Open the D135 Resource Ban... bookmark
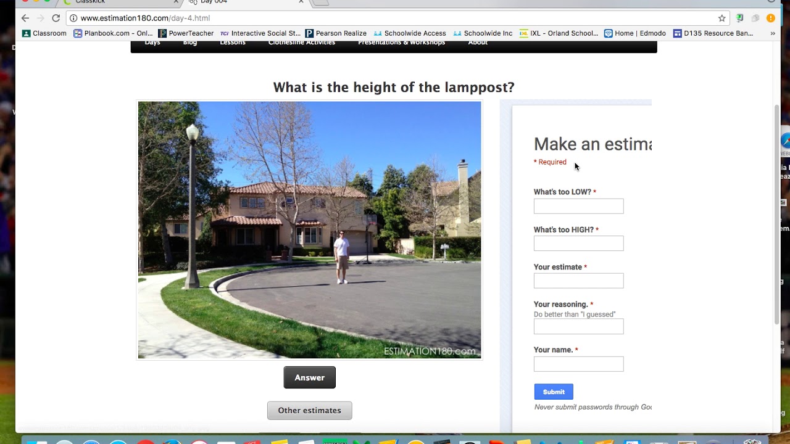The image size is (790, 444). pos(713,33)
